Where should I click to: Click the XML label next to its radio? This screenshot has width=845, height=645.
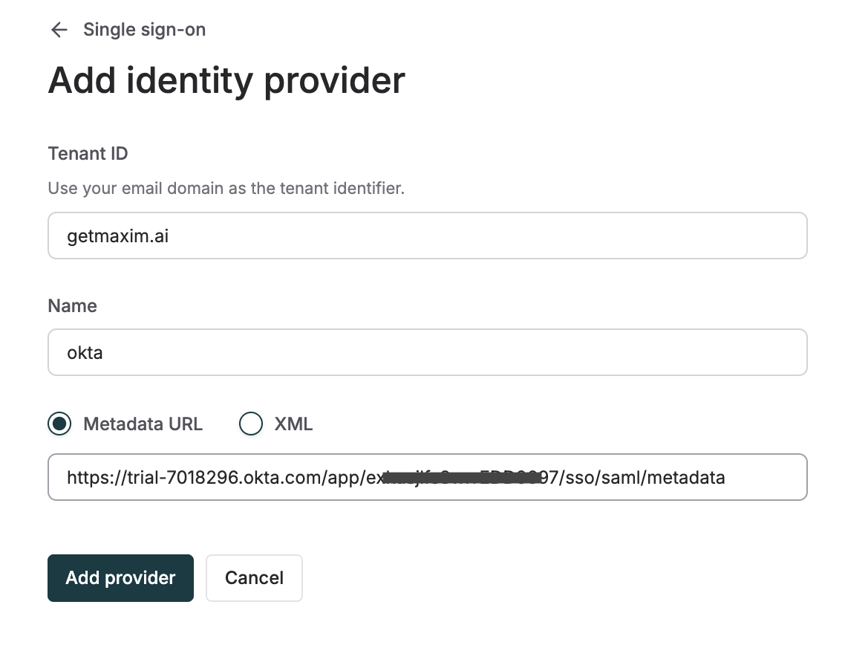296,424
